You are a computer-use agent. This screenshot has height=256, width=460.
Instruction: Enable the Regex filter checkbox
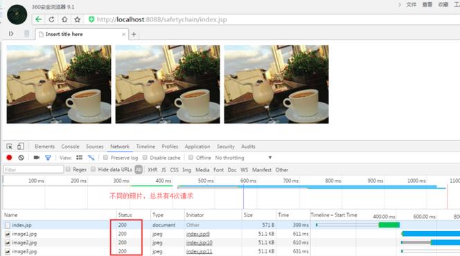point(68,170)
